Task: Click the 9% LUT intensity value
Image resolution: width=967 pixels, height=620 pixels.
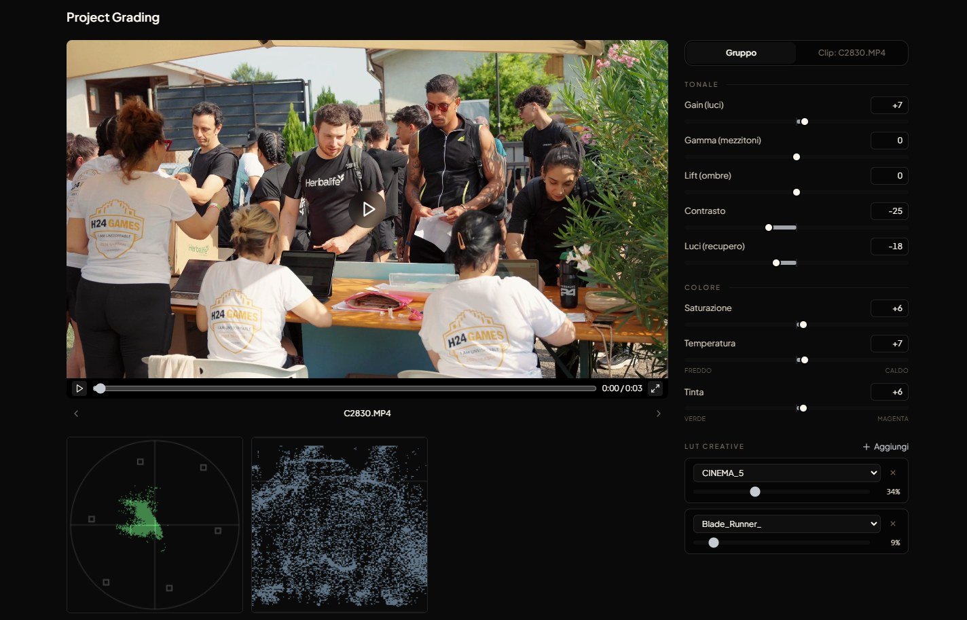Action: tap(896, 543)
